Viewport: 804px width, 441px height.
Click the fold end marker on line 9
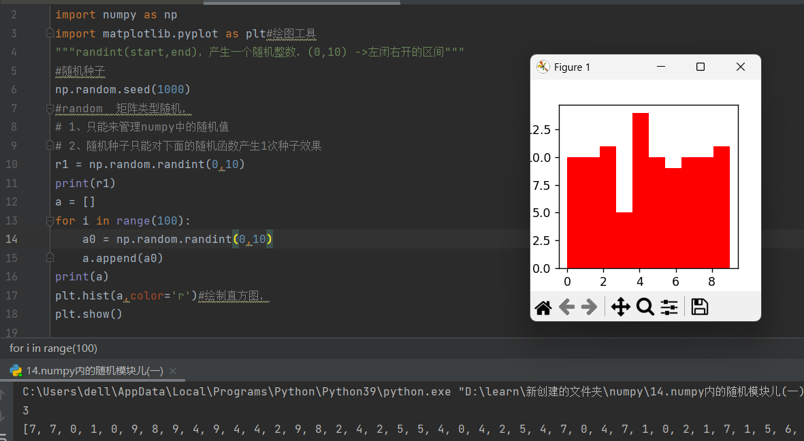click(50, 146)
